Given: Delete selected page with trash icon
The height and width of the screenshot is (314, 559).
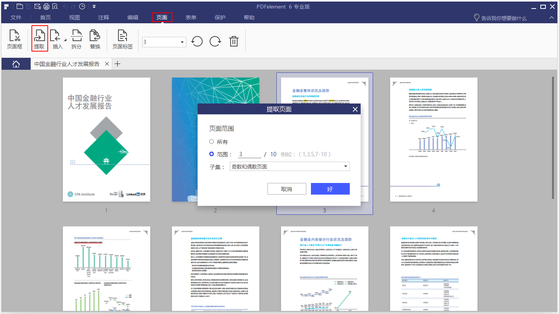Looking at the screenshot, I should pos(234,41).
